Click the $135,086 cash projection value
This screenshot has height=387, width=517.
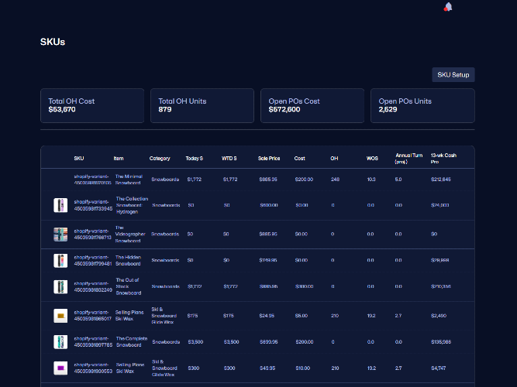click(x=441, y=342)
